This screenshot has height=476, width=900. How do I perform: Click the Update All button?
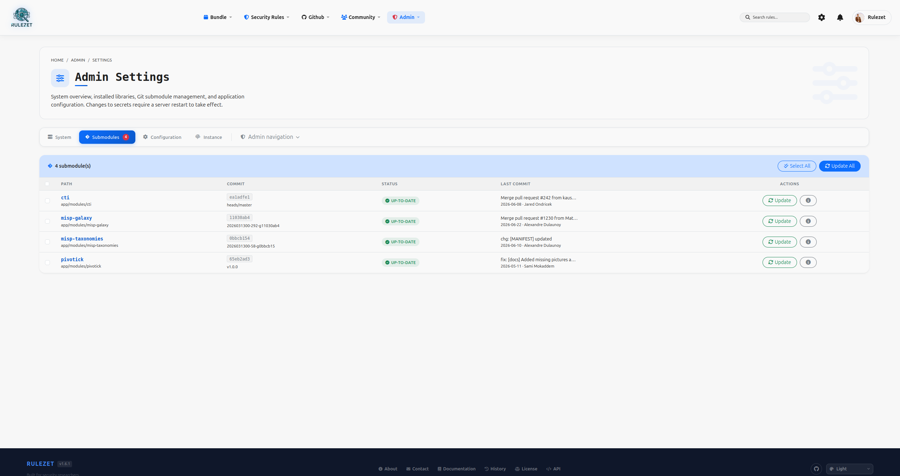(x=840, y=166)
